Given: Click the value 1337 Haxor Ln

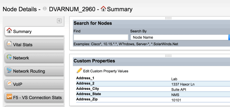Looking at the screenshot, I should point(183,84).
